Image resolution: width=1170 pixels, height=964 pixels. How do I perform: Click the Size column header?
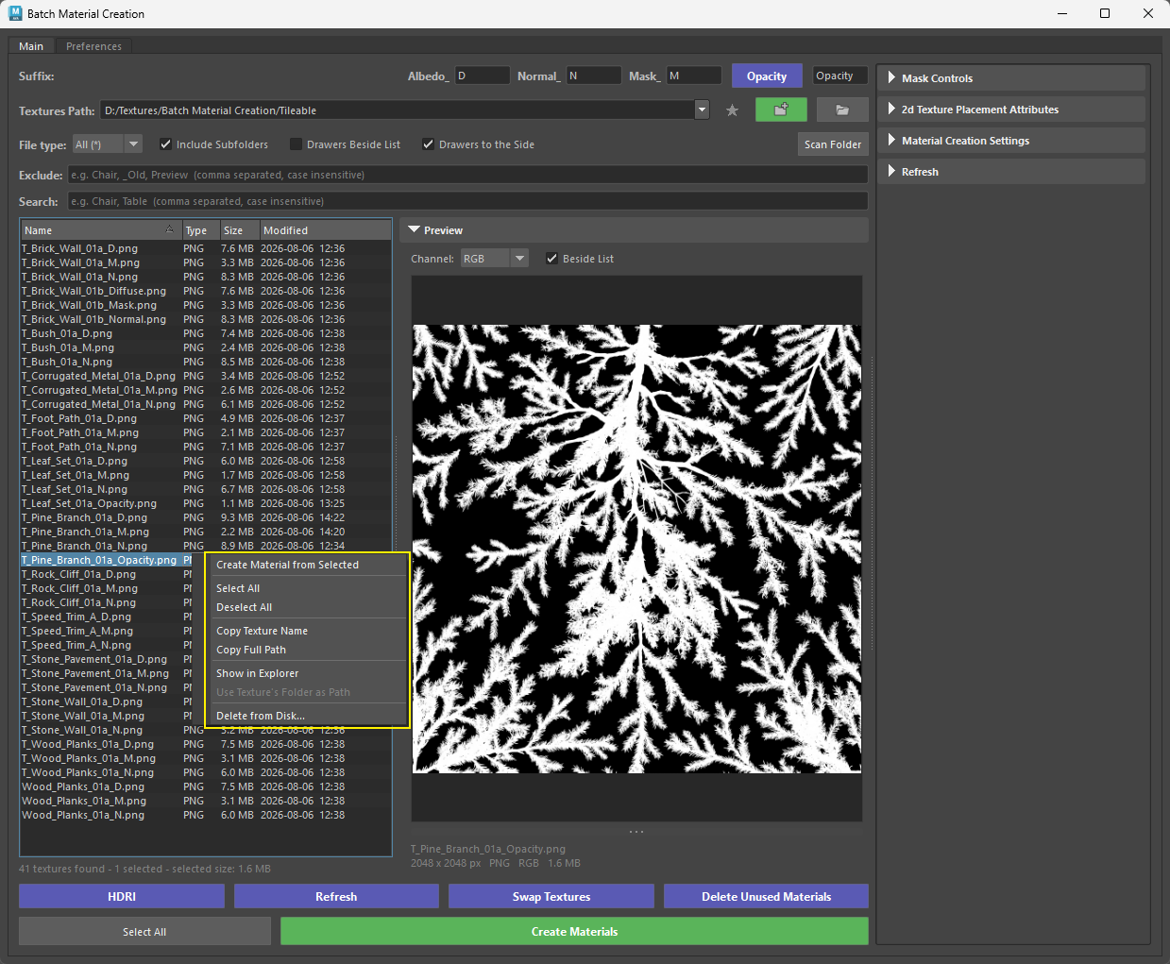coord(239,230)
